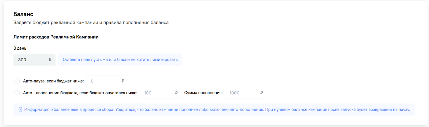The width and height of the screenshot is (429, 127).
Task: Click the balance info banner text
Action: click(x=217, y=110)
